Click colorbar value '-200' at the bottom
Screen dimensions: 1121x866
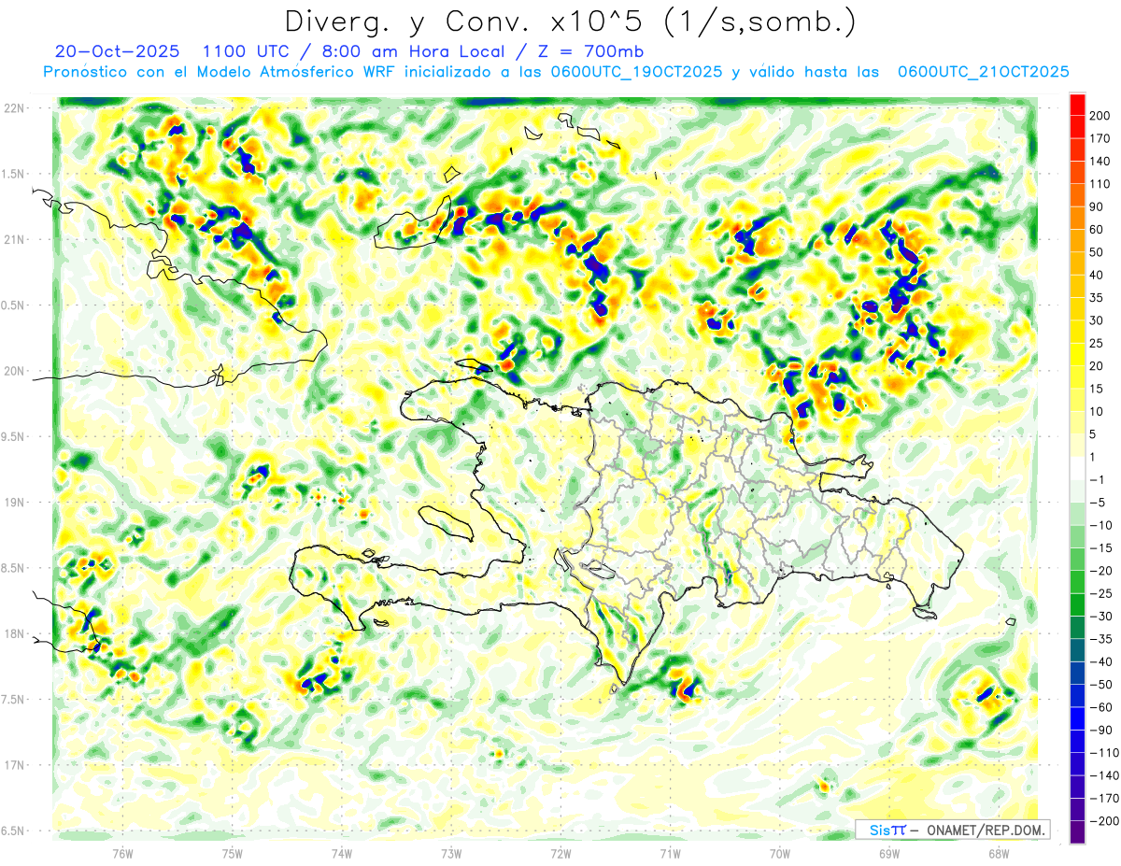click(1105, 821)
